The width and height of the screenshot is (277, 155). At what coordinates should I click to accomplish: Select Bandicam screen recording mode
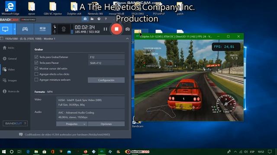click(6, 29)
